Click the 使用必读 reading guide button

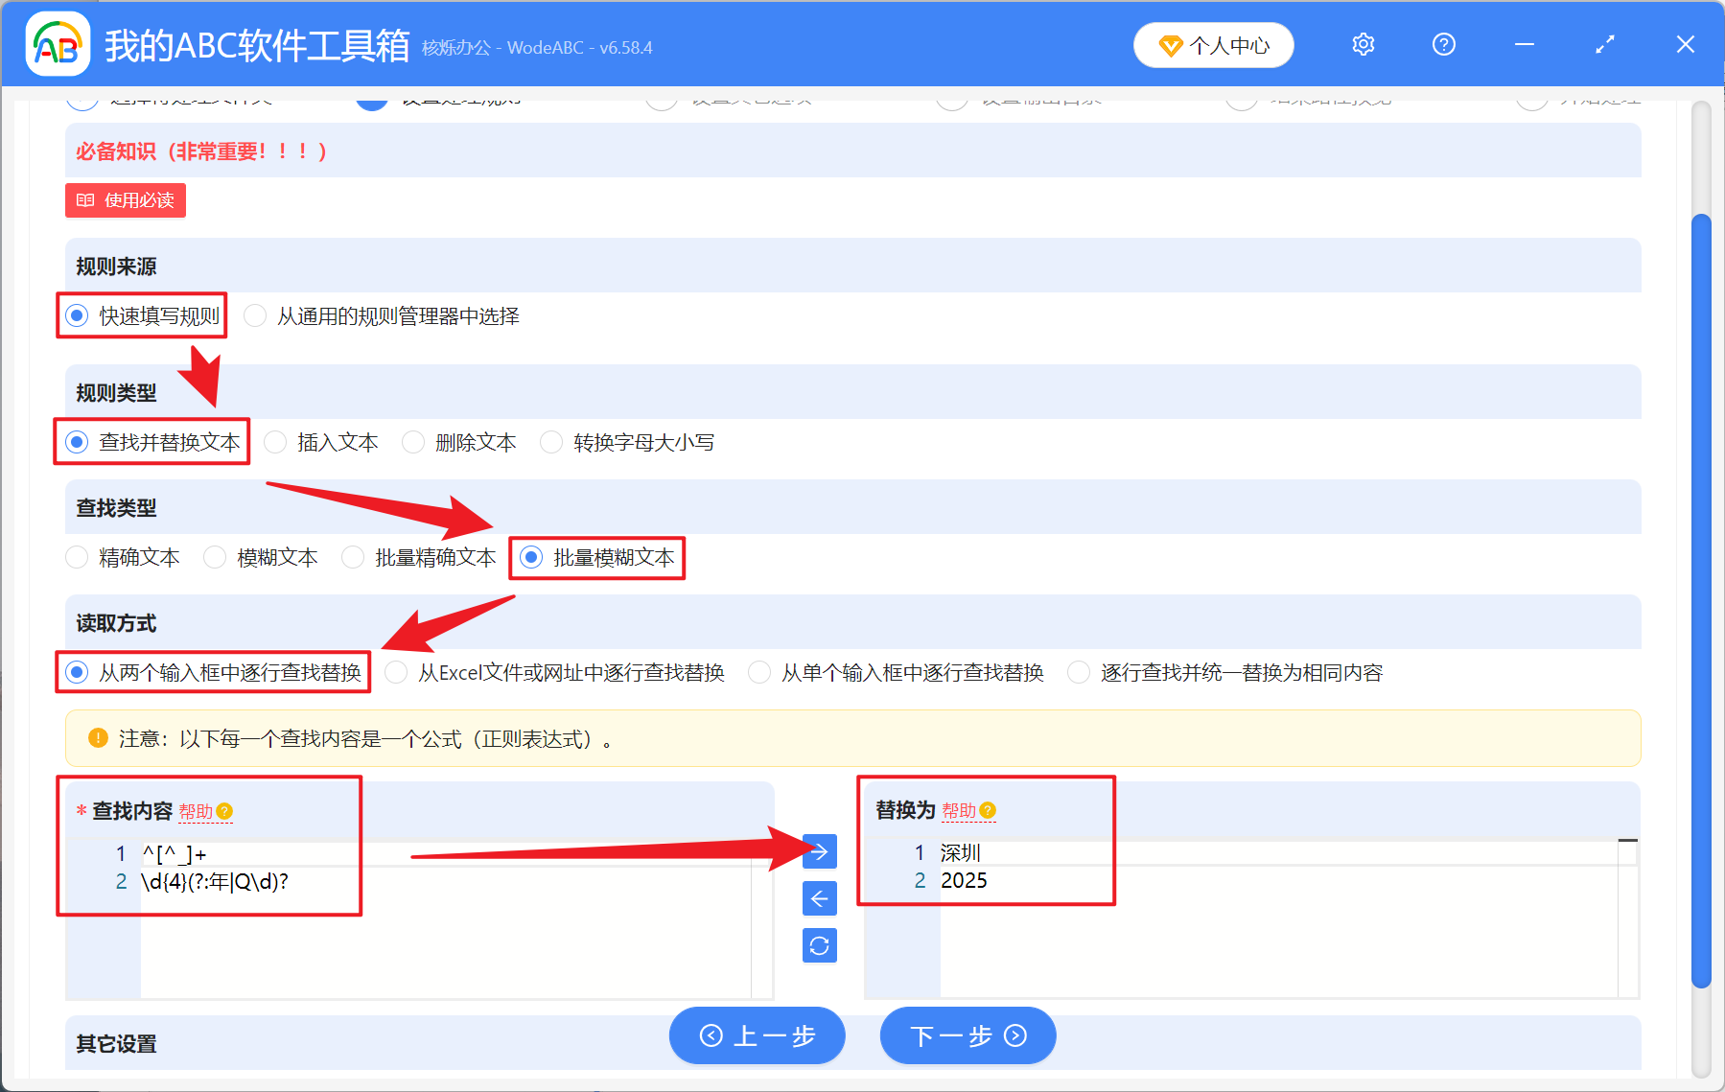pyautogui.click(x=125, y=200)
